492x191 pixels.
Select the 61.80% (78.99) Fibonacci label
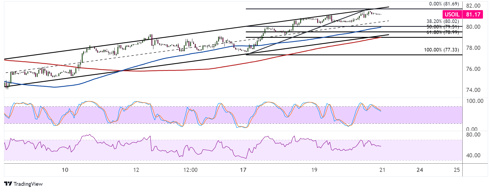click(x=443, y=32)
